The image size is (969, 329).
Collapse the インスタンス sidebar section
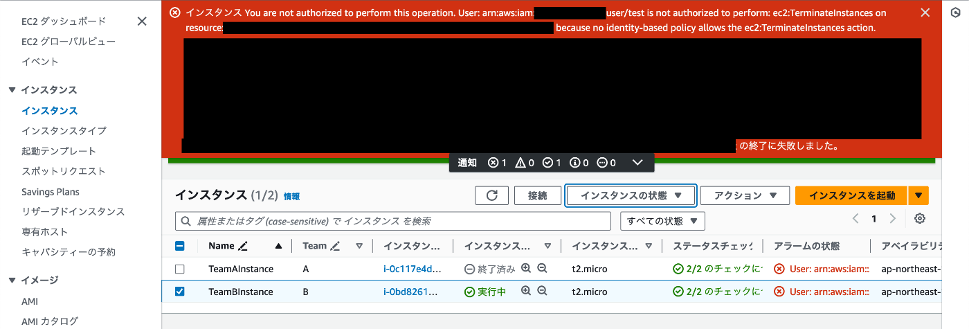(x=12, y=90)
